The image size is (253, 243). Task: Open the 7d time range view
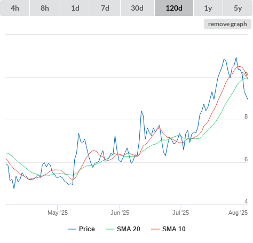(x=105, y=8)
